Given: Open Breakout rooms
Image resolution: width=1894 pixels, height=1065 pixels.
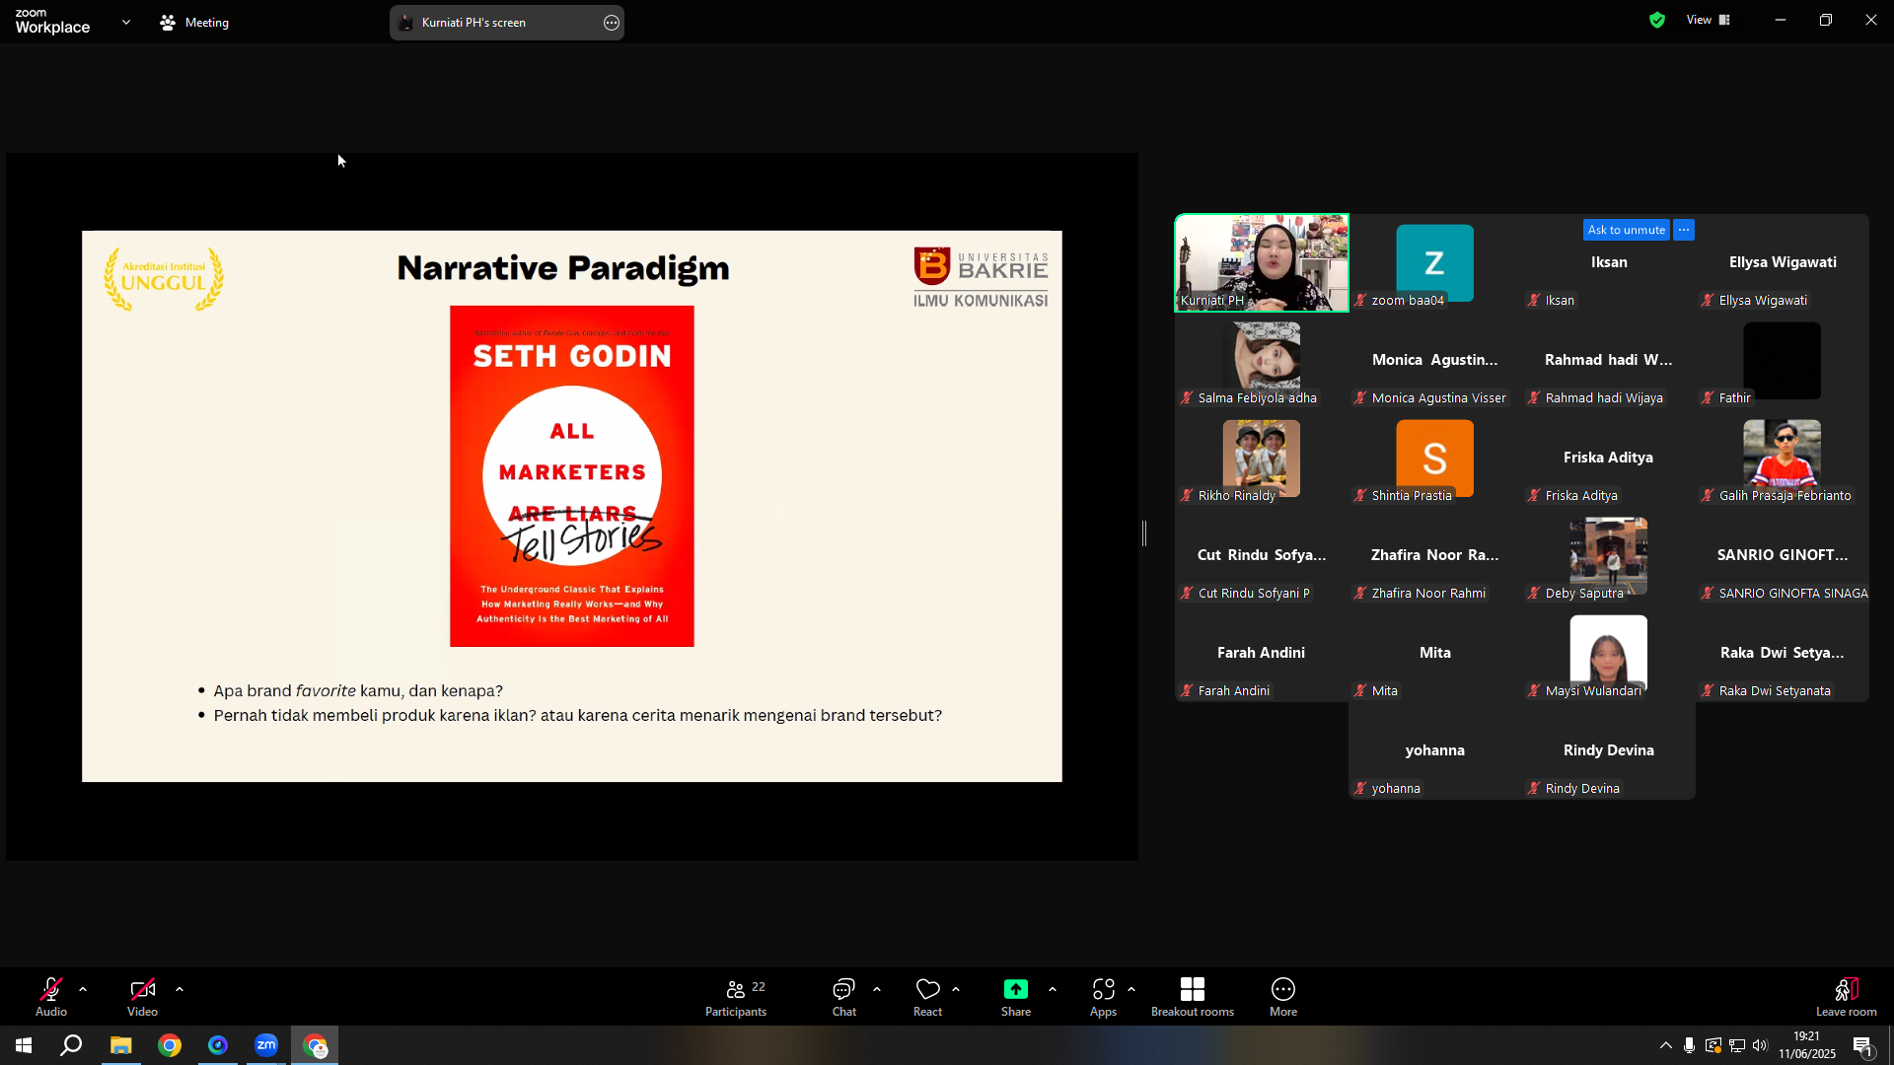Looking at the screenshot, I should point(1193,996).
